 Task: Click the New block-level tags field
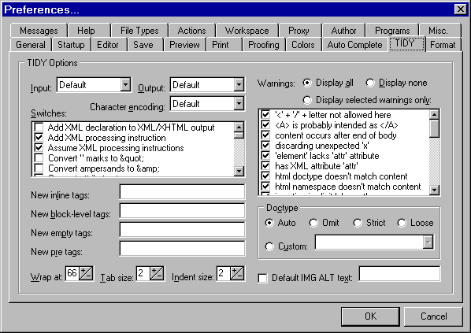pyautogui.click(x=182, y=210)
